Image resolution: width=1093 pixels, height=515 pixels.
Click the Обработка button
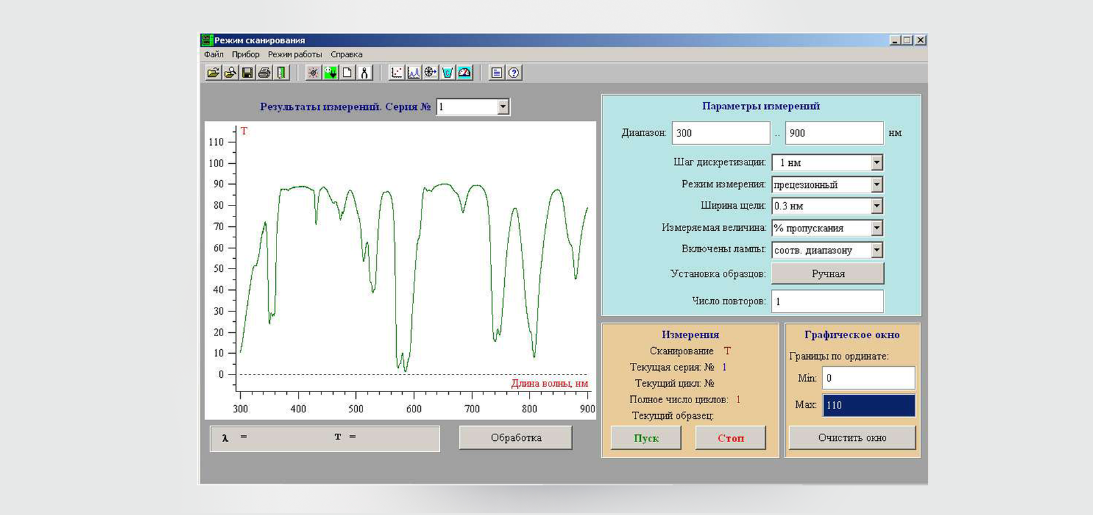pos(516,438)
